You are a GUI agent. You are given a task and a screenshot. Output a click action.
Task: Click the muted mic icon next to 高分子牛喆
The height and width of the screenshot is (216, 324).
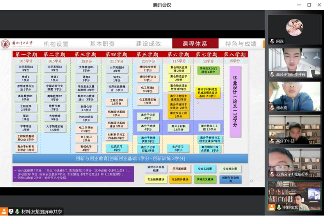pyautogui.click(x=272, y=141)
